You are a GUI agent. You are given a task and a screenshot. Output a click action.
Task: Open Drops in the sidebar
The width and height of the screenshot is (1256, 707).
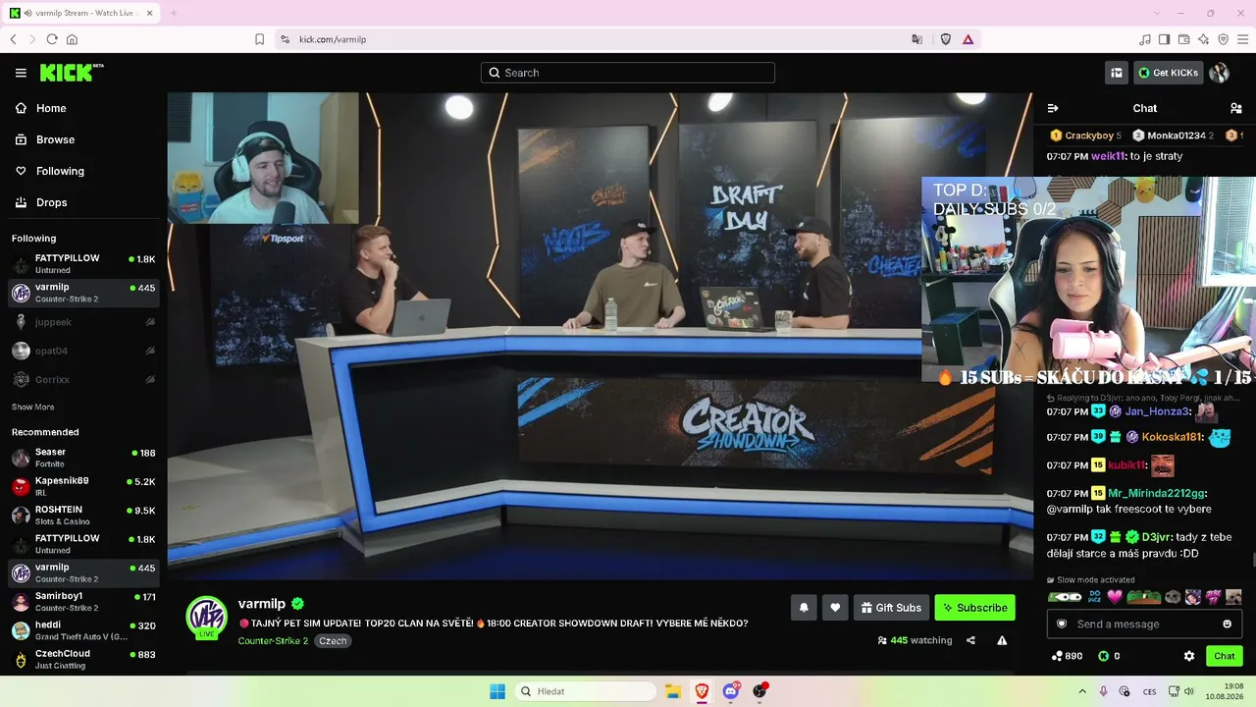click(x=83, y=202)
